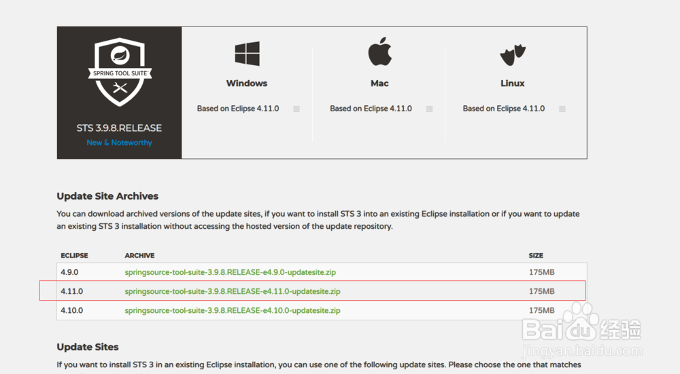
Task: Click the Windows platform label
Action: [247, 83]
